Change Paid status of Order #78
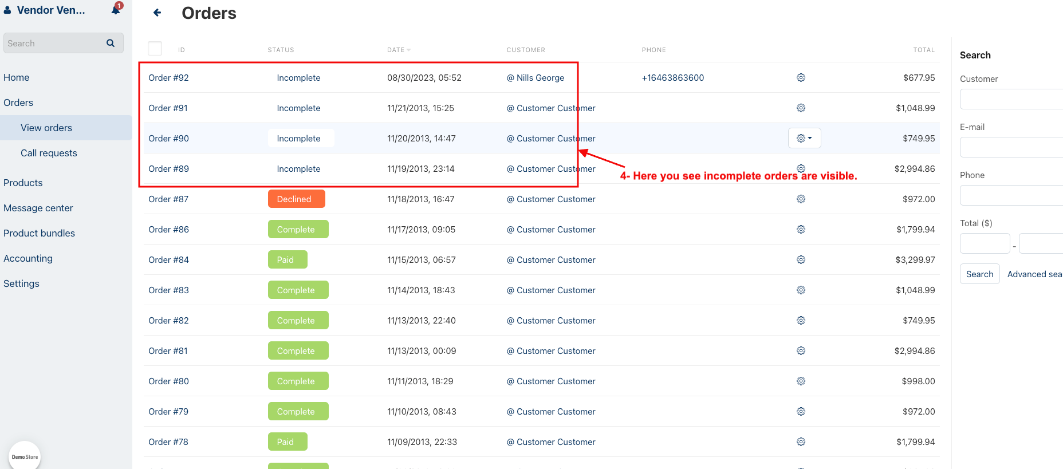The height and width of the screenshot is (469, 1063). pos(288,442)
